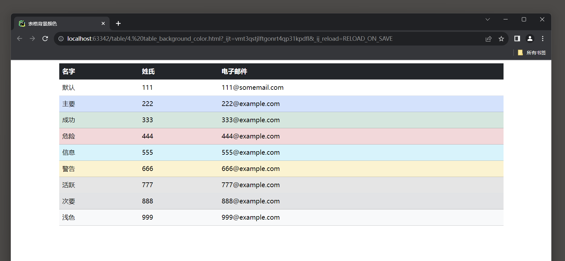Share this page icon
Screen dimensions: 565x261
coord(489,39)
